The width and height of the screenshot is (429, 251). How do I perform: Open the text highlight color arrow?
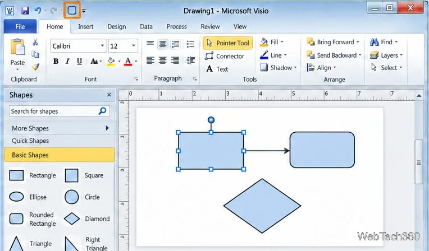pos(119,62)
